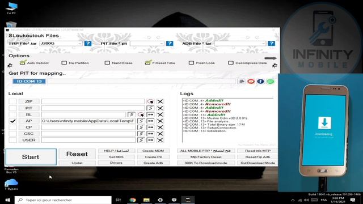Viewport: 363px width, 204px height.
Task: Click the download icon in the BL row
Action: (x=141, y=114)
